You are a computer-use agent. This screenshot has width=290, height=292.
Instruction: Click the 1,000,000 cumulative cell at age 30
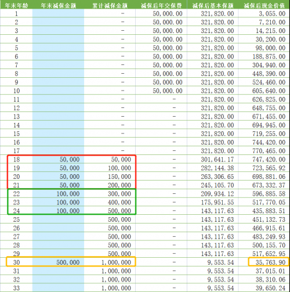[110, 262]
